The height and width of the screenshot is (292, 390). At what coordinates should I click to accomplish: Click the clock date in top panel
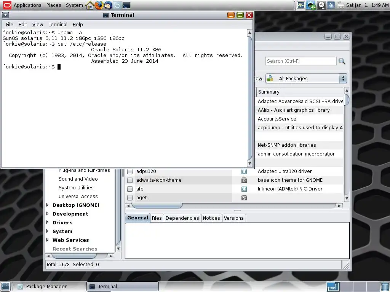tap(367, 5)
